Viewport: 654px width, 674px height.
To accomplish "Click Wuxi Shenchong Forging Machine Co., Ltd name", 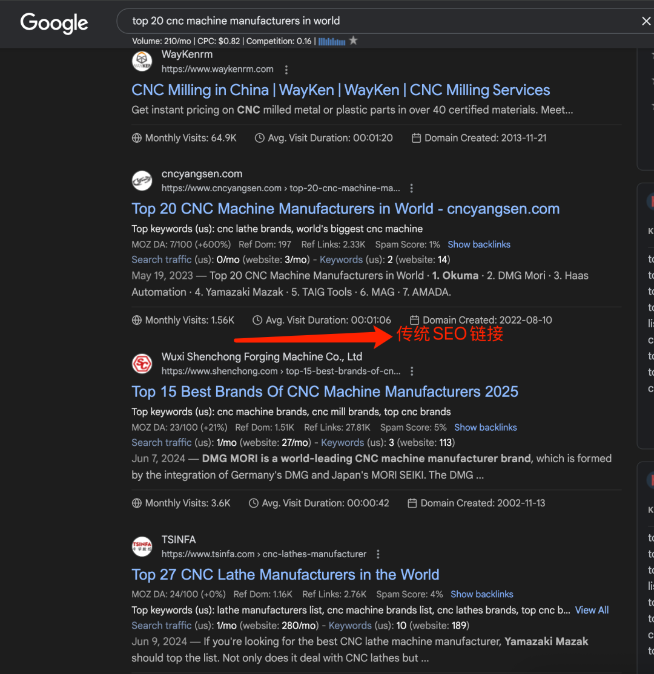I will tap(262, 357).
